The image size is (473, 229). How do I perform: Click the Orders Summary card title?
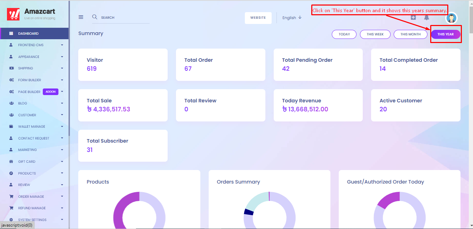pyautogui.click(x=238, y=182)
